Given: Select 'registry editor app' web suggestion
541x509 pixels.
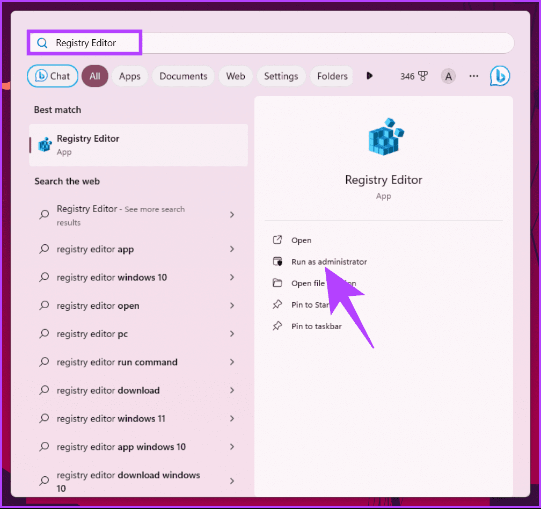Looking at the screenshot, I should (x=138, y=249).
